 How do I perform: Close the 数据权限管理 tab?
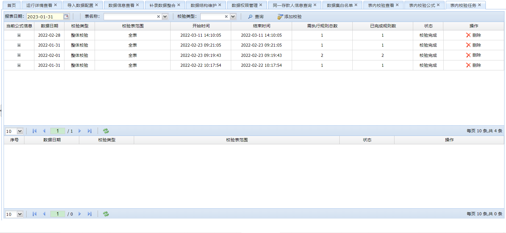261,5
